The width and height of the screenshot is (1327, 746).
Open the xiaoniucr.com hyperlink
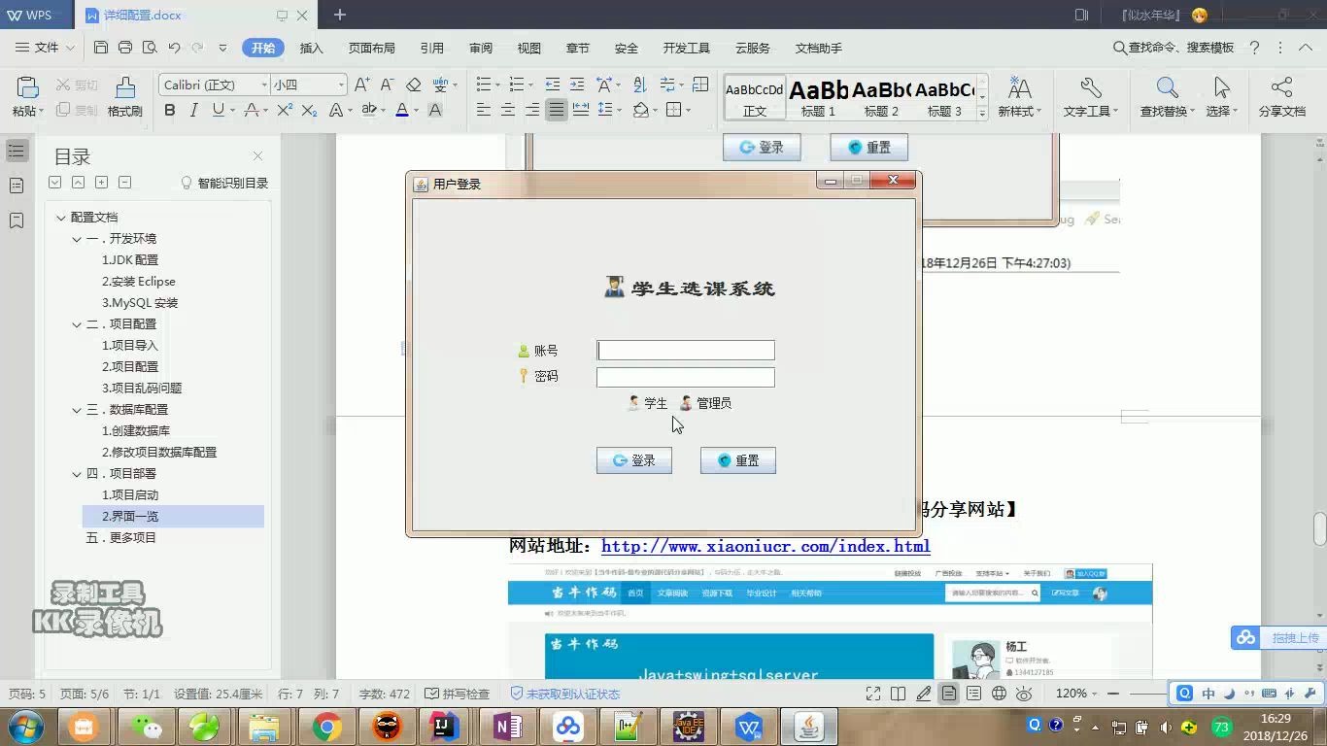click(x=766, y=546)
